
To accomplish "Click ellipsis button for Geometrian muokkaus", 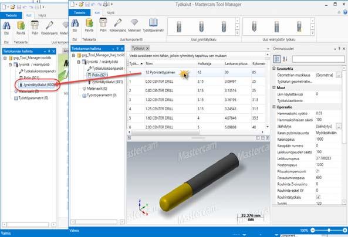I will point(339,75).
